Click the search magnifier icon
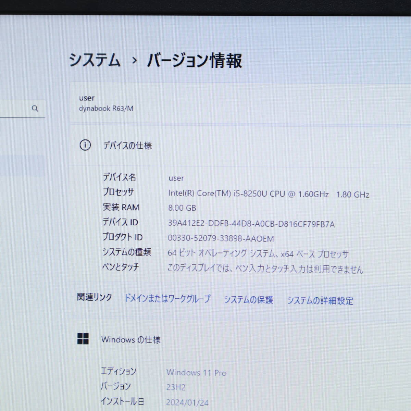 (x=35, y=109)
